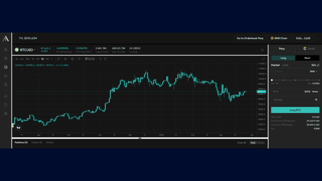Click the 300% take profit value
322x181 pixels.
coord(307,91)
